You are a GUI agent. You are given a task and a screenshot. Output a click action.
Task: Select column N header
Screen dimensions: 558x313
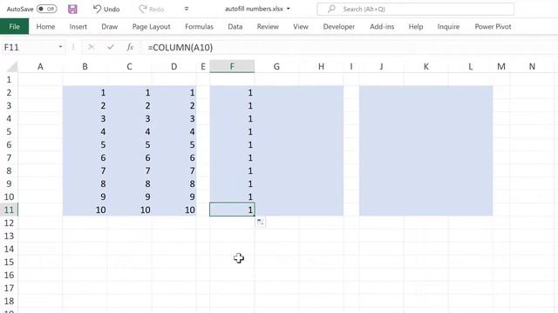532,66
